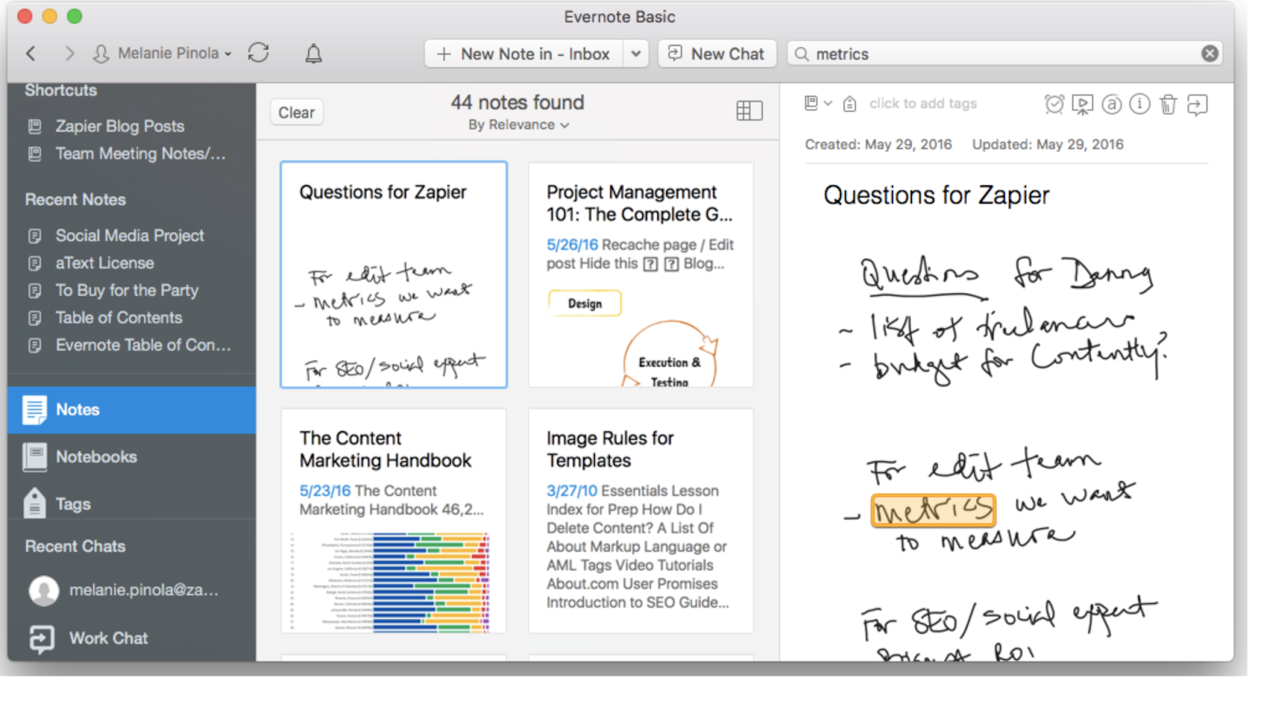Share note with the arrow icon
Viewport: 1261px width, 701px height.
point(1197,105)
